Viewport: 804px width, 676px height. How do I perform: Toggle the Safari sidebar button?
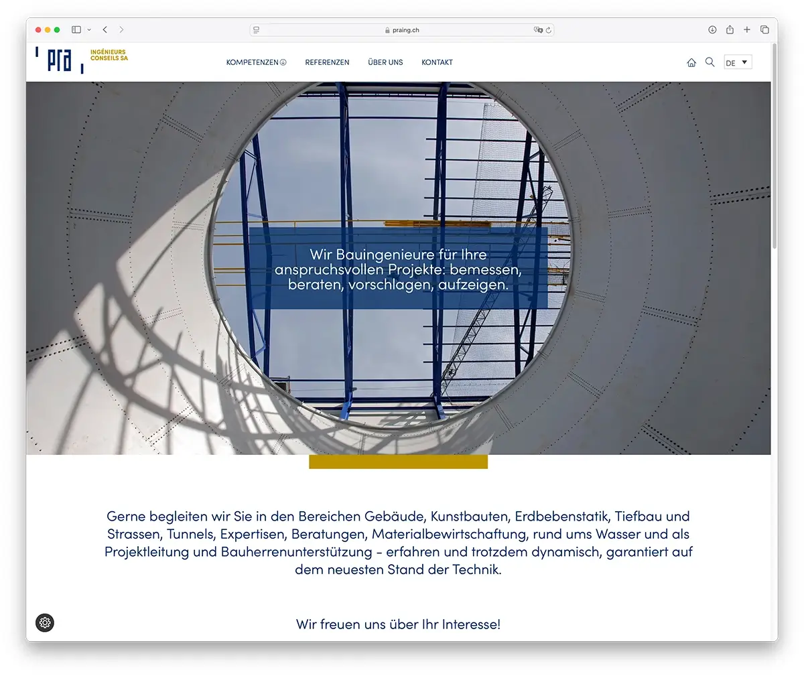[76, 29]
